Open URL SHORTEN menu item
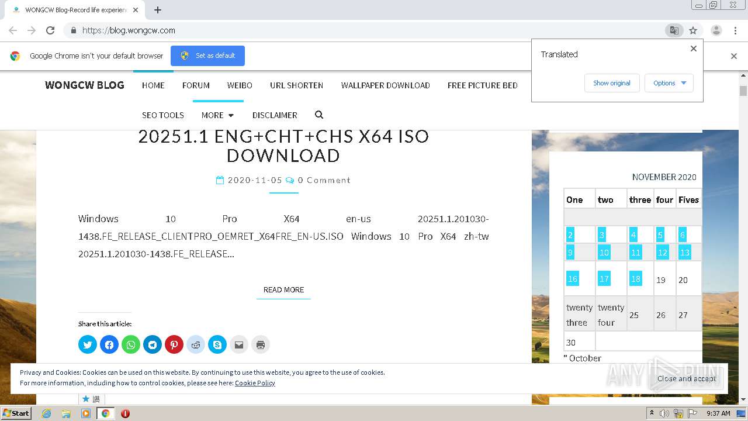748x421 pixels. tap(296, 85)
